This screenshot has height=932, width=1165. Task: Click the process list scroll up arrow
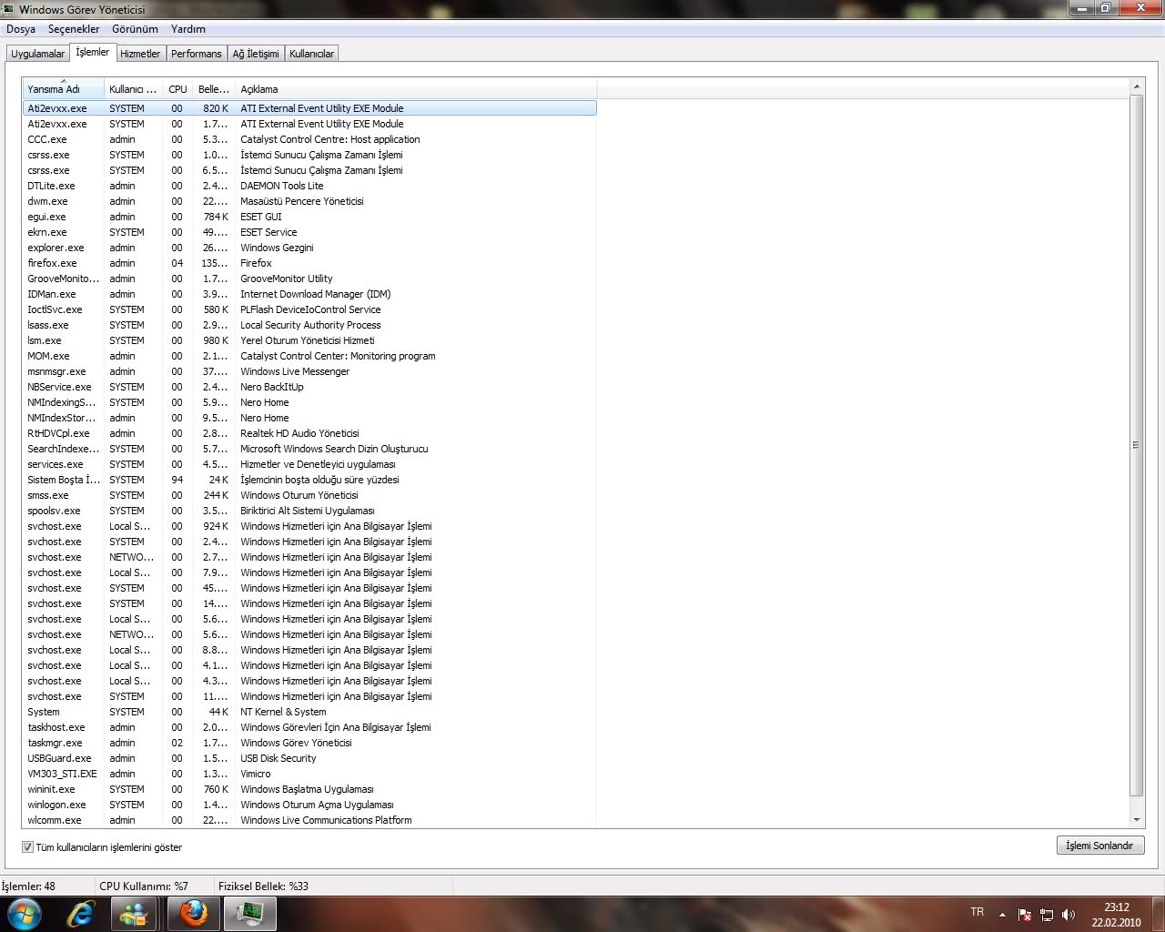[x=1136, y=87]
